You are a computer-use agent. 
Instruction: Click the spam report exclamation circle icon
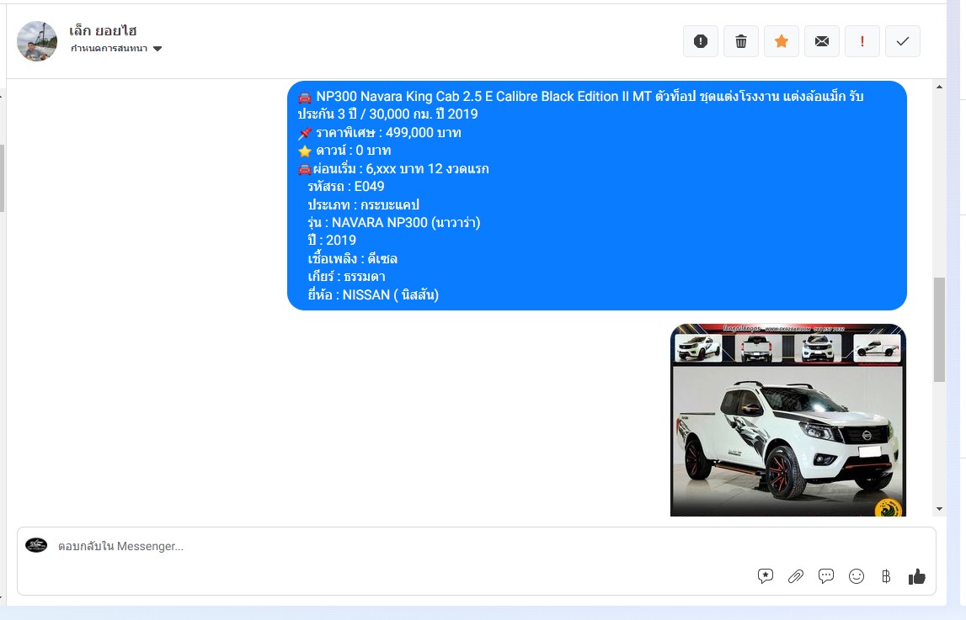701,41
